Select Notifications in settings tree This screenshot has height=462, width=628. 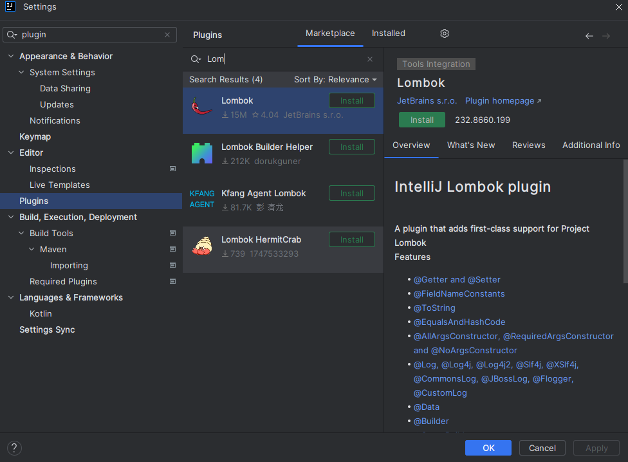[55, 120]
